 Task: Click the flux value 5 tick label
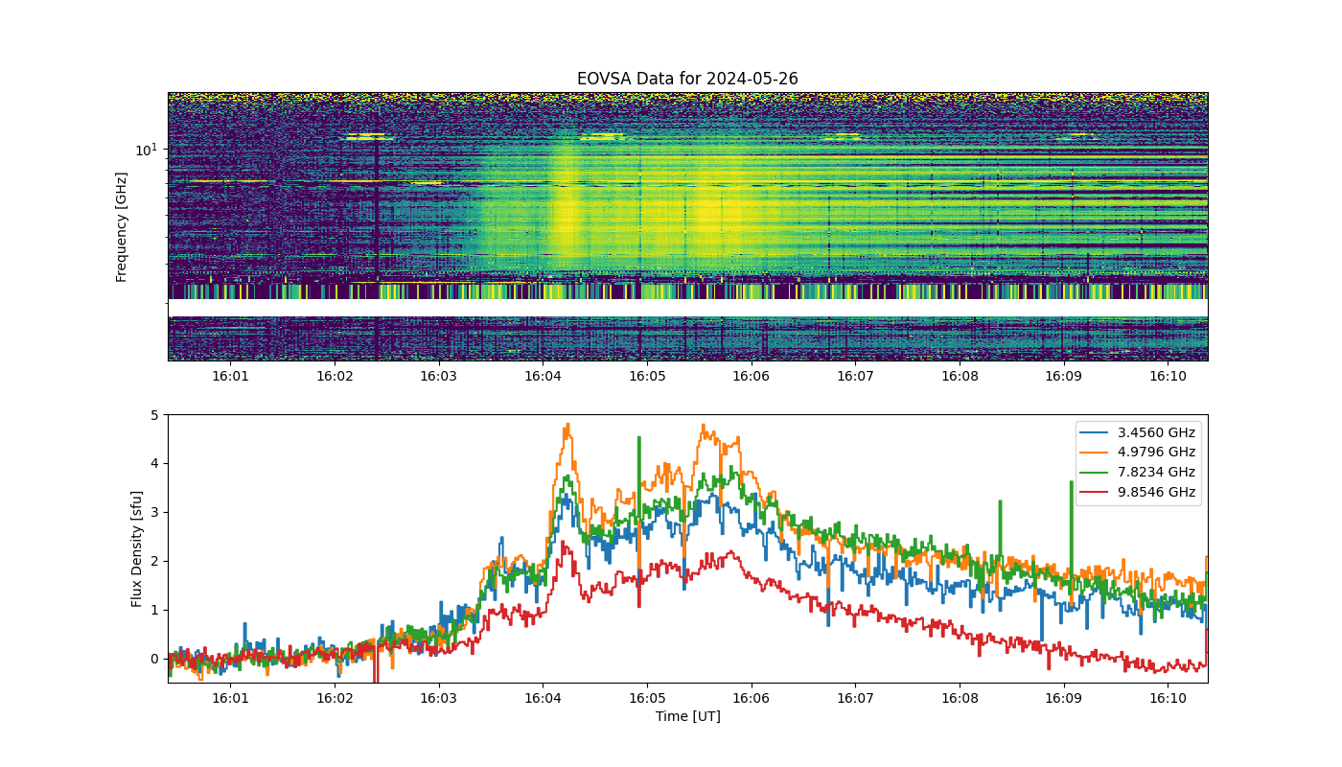[154, 415]
